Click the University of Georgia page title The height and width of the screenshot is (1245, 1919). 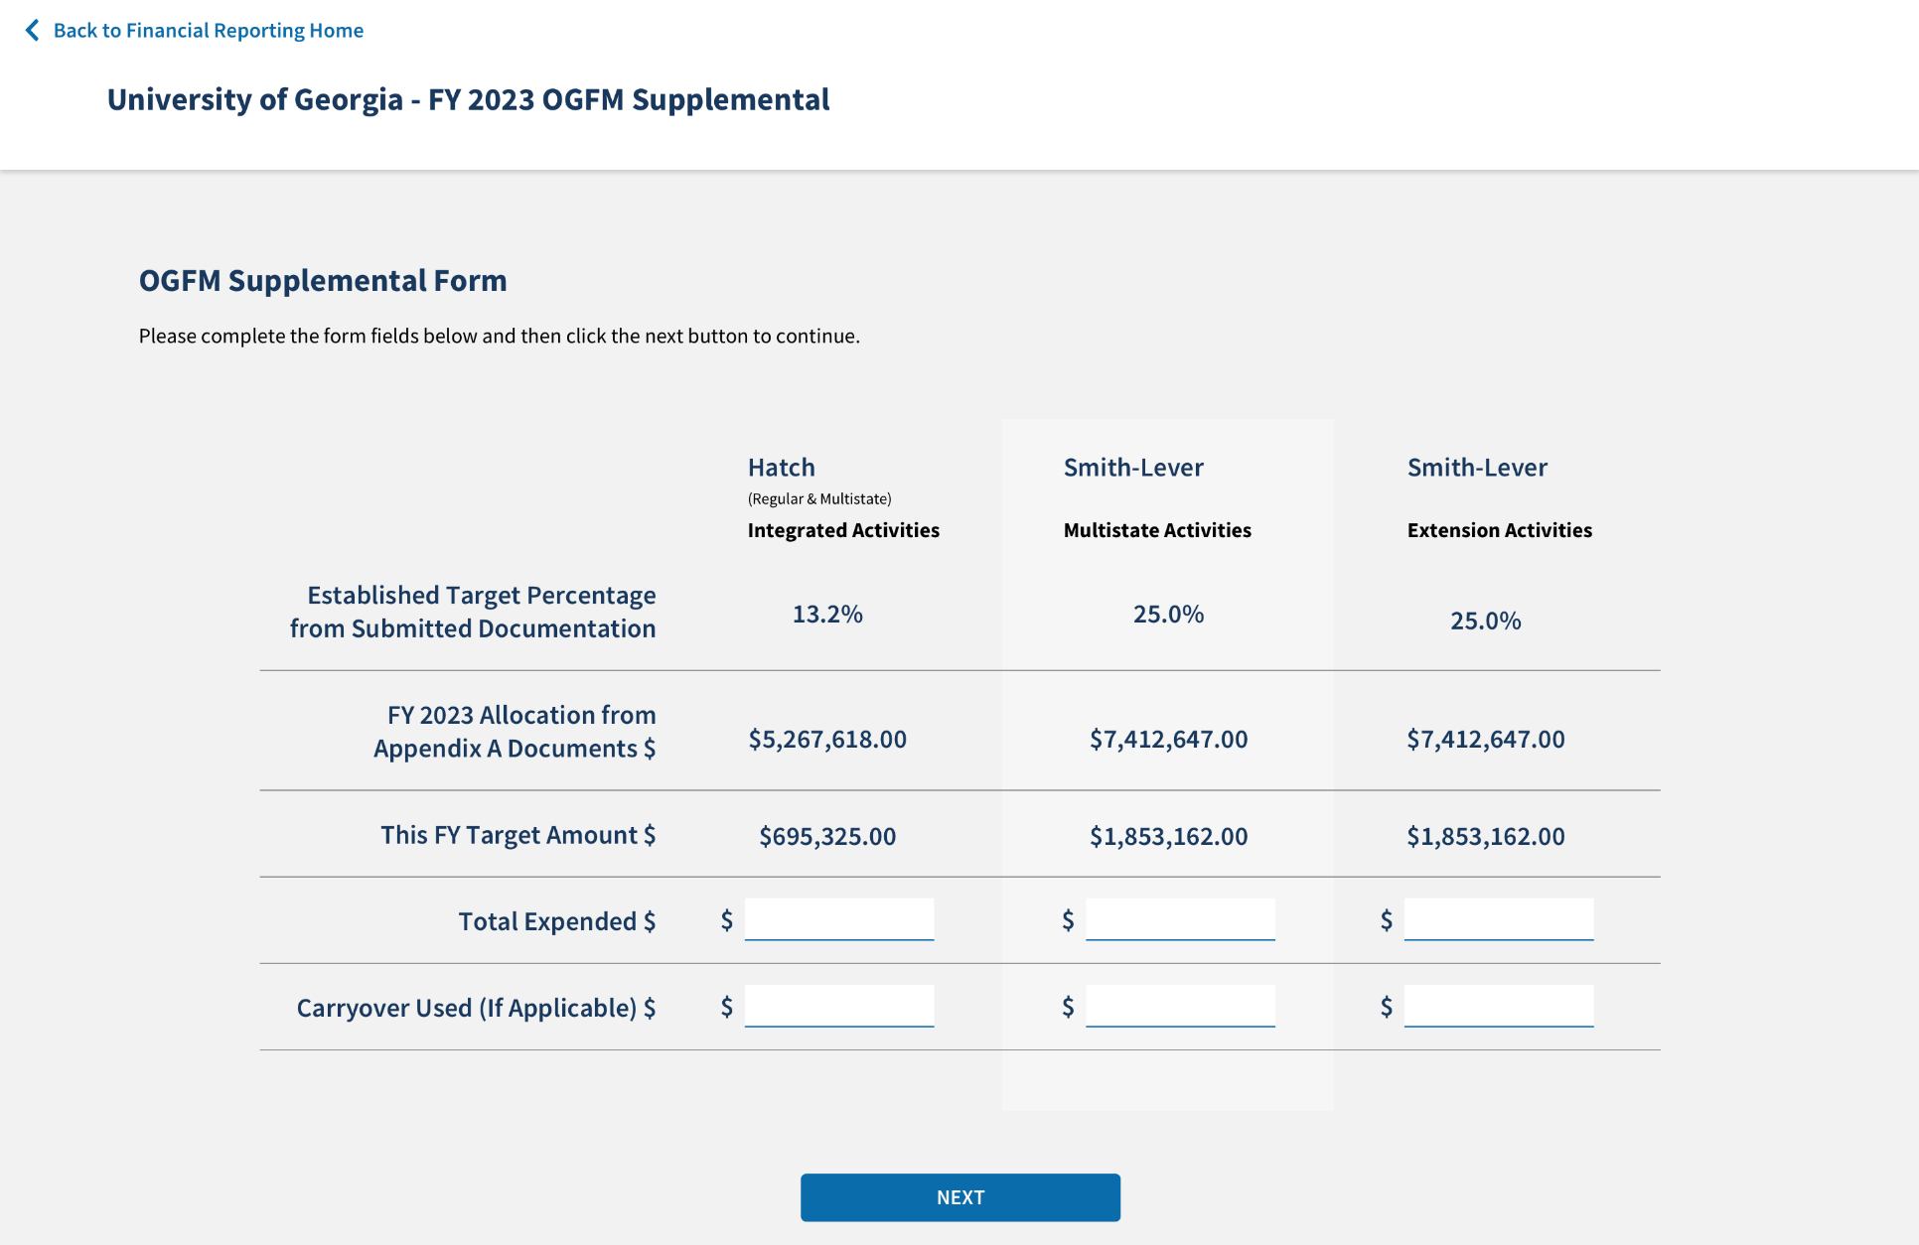tap(468, 99)
